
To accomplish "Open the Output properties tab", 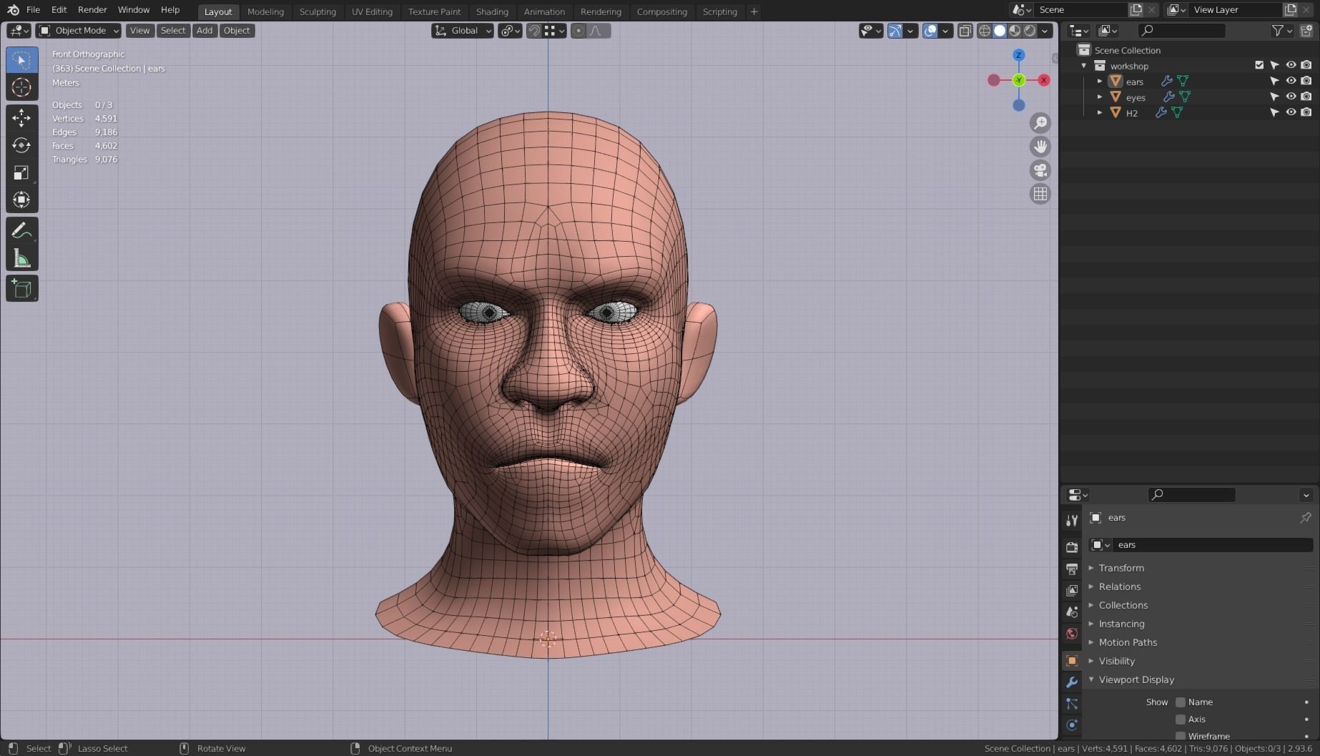I will pos(1071,569).
